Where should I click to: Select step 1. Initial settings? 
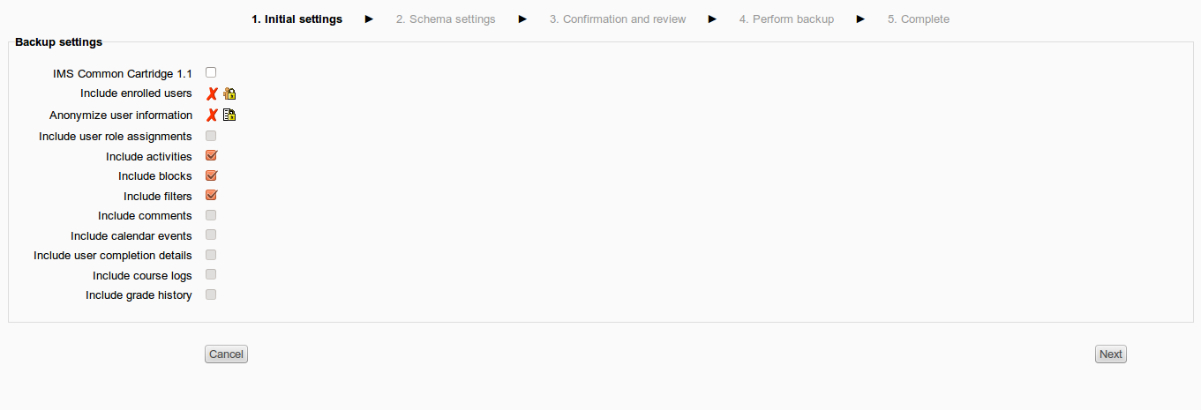[x=296, y=19]
